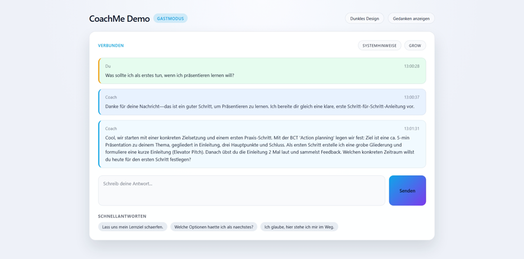Toggle the Gedanken anzeigen button
The height and width of the screenshot is (259, 524).
point(411,19)
